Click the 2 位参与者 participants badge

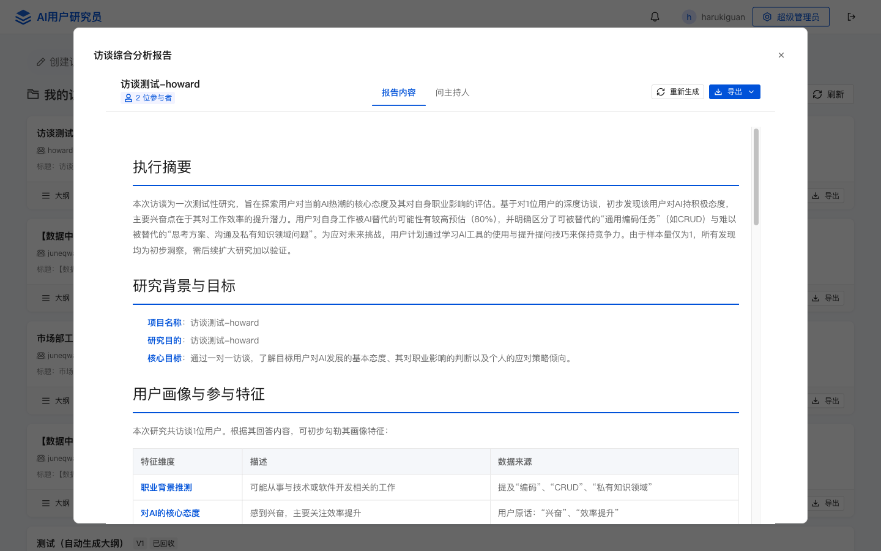[x=147, y=98]
